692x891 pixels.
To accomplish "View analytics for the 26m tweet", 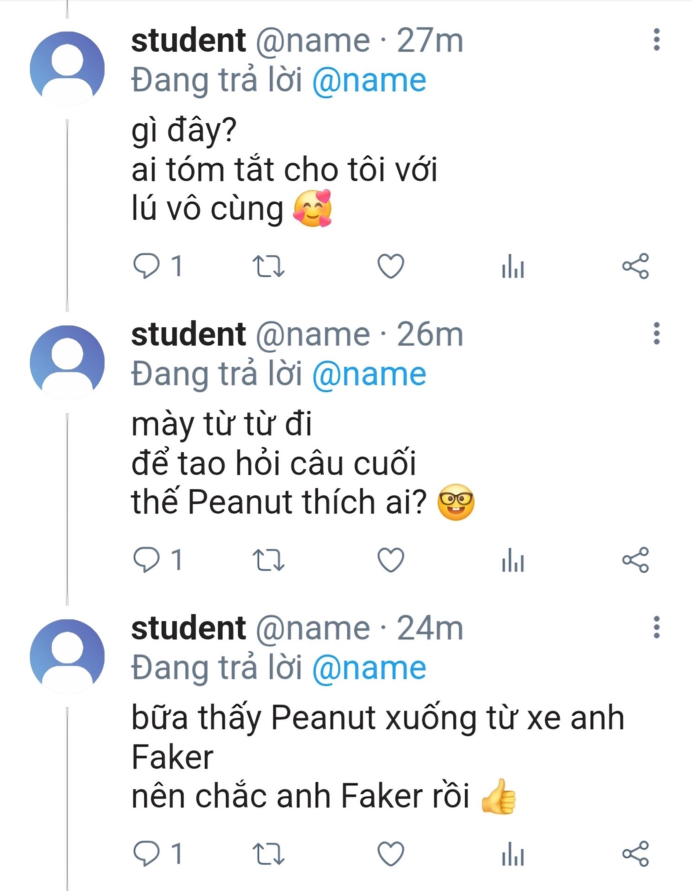I will (x=513, y=560).
